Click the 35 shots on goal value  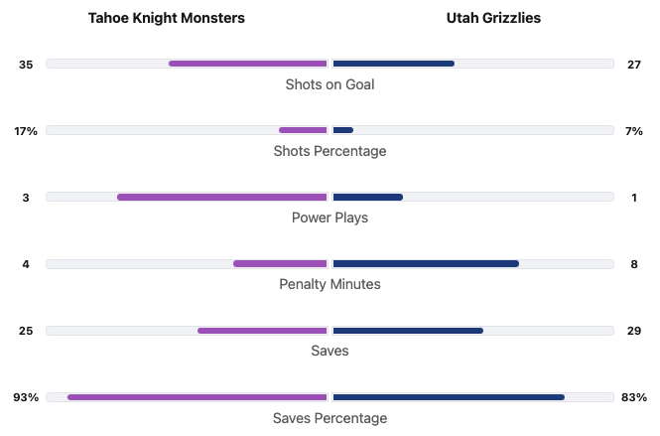click(x=26, y=65)
